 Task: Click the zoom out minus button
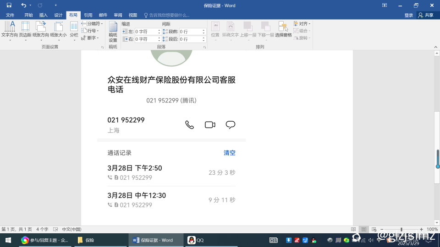pyautogui.click(x=382, y=229)
